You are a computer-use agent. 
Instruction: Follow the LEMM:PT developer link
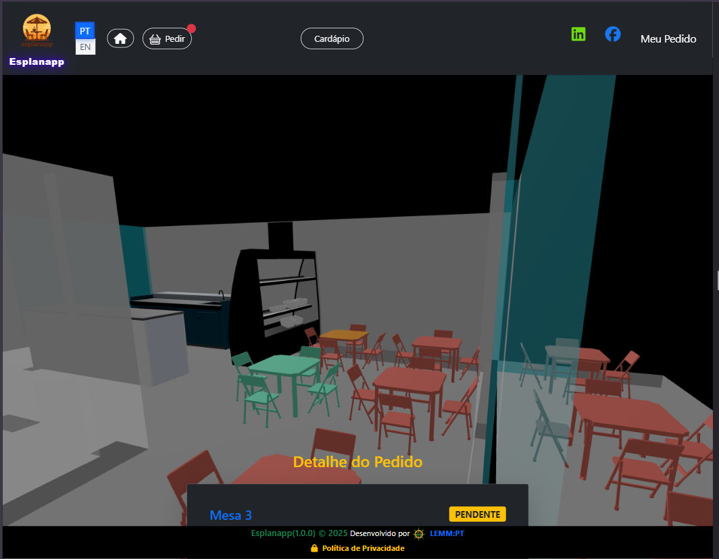tap(447, 533)
